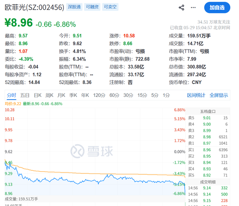The width and height of the screenshot is (239, 206).
Task: Select the 卖1 8.97 order row
Action: pos(208,143)
